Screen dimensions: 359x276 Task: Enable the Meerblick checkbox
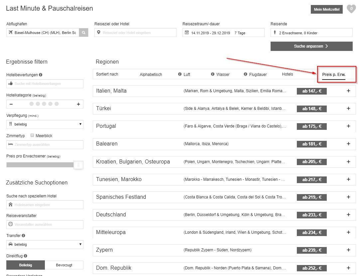click(32, 136)
